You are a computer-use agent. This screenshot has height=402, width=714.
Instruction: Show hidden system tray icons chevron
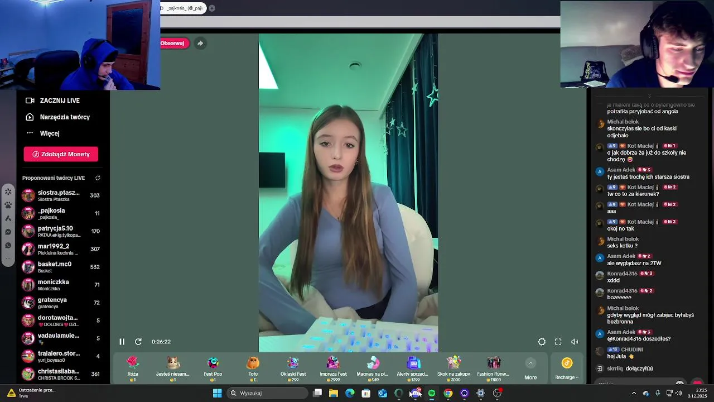[x=634, y=393]
